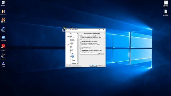The image size is (171, 96).
Task: Enable Allow attempted changes of username checkbox
Action: click(81, 50)
